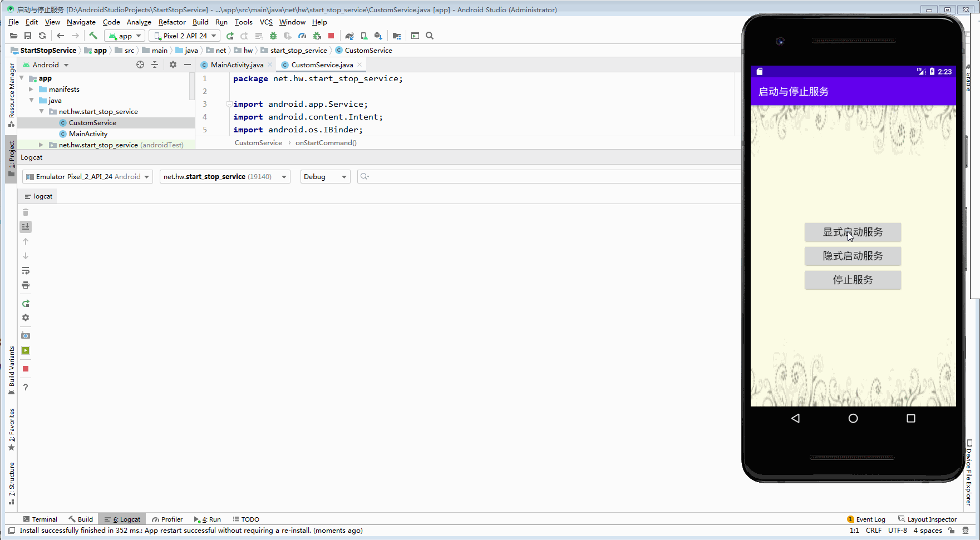
Task: Click the Screen Capture camera icon
Action: [26, 336]
